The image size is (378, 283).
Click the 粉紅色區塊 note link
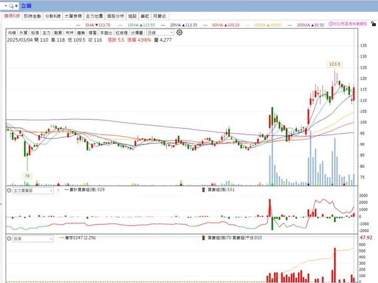coord(350,24)
